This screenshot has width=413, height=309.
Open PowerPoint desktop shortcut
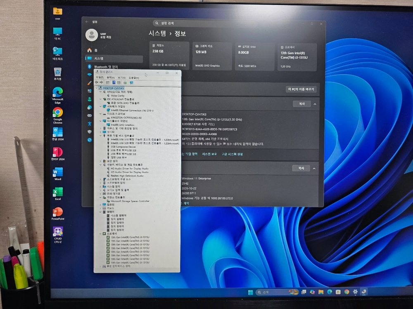[x=58, y=213]
